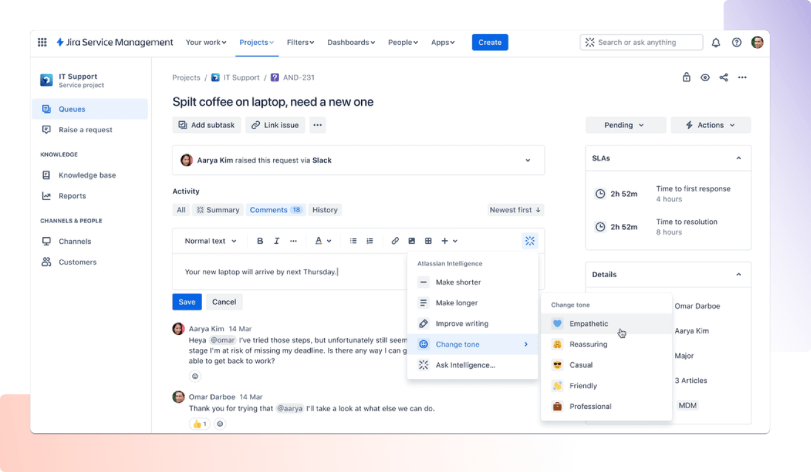The height and width of the screenshot is (472, 811).
Task: Toggle italic formatting
Action: tap(277, 241)
